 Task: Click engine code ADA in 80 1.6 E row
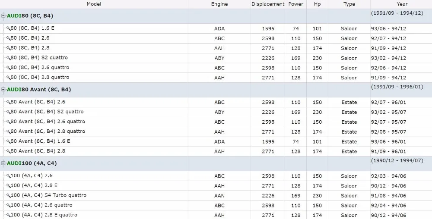(x=219, y=28)
